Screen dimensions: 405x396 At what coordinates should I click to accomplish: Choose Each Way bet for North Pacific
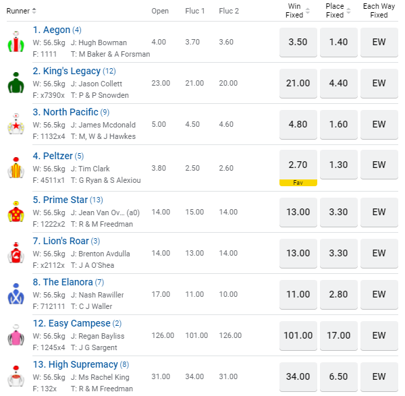(379, 124)
